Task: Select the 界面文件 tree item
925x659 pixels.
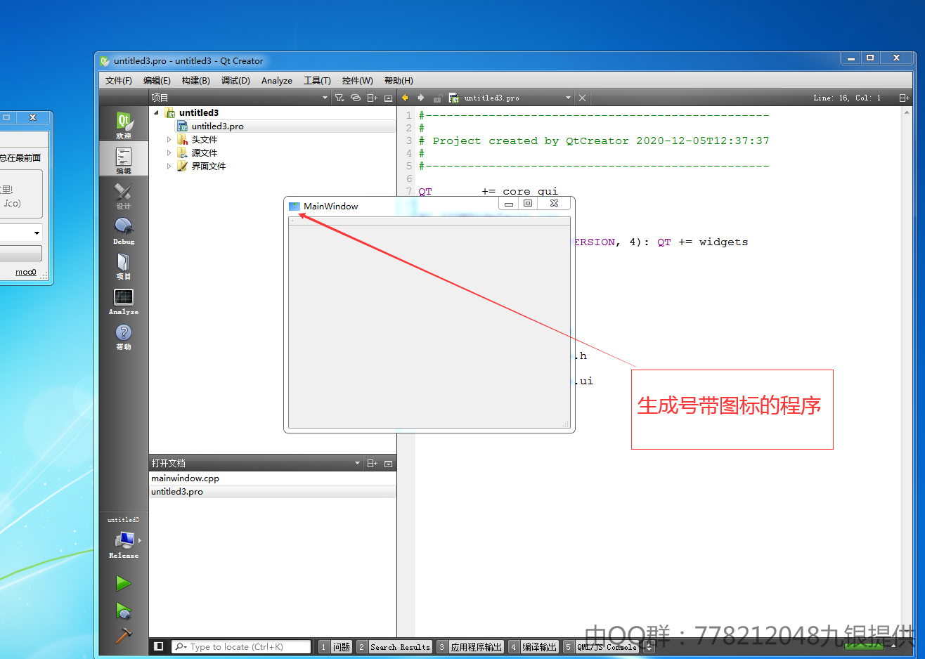Action: click(x=208, y=166)
